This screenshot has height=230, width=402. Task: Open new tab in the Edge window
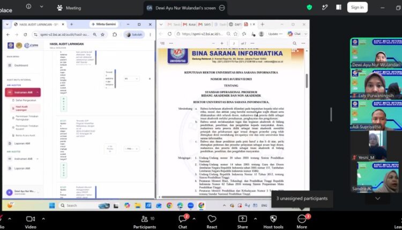tap(262, 24)
